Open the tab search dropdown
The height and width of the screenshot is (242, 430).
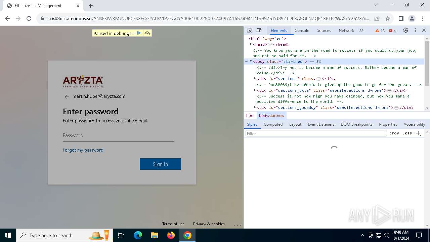(376, 5)
